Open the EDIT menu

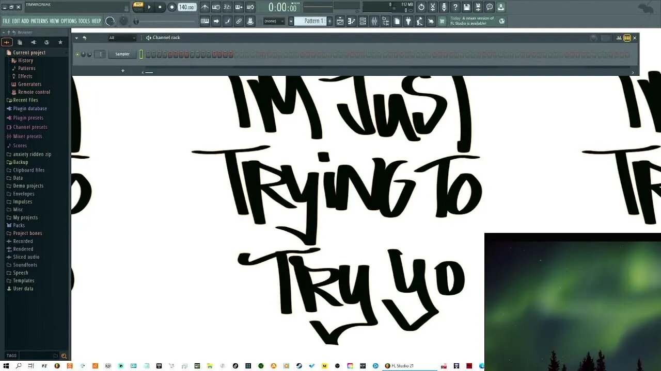[16, 21]
